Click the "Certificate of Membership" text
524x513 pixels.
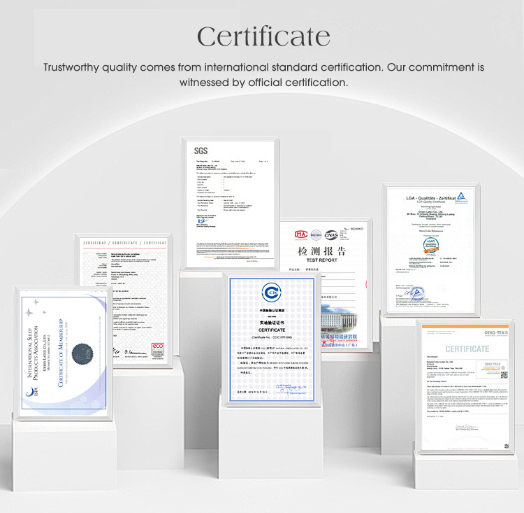61,353
